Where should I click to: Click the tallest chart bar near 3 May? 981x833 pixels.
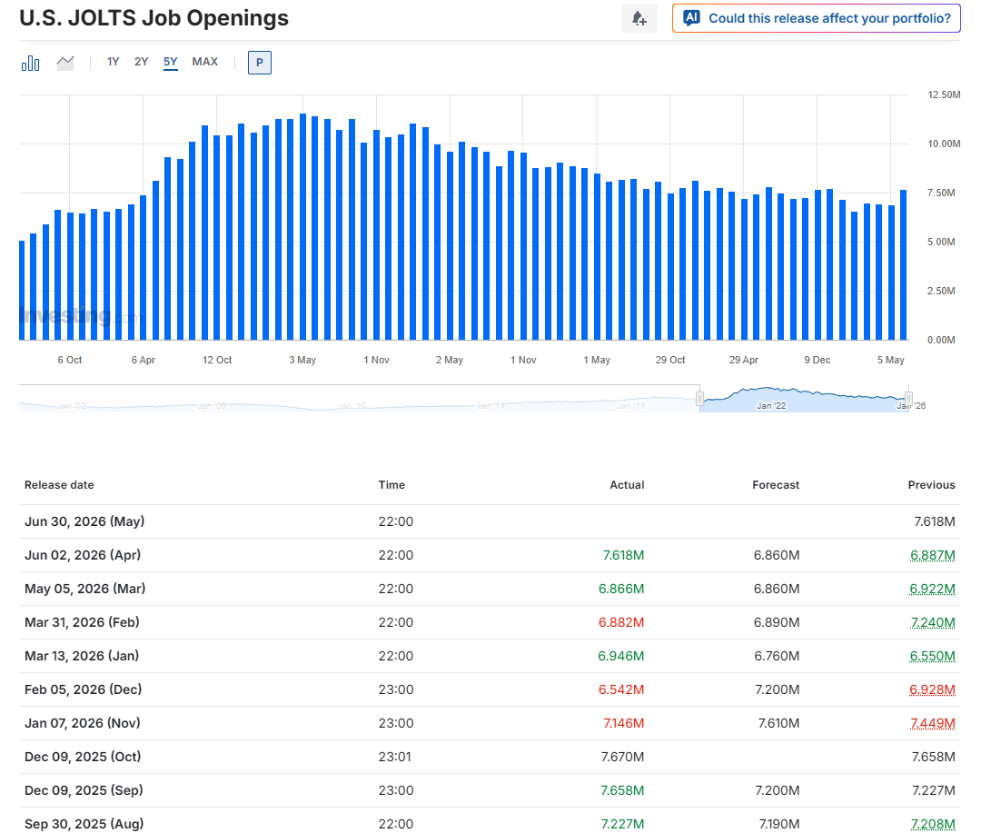(302, 226)
